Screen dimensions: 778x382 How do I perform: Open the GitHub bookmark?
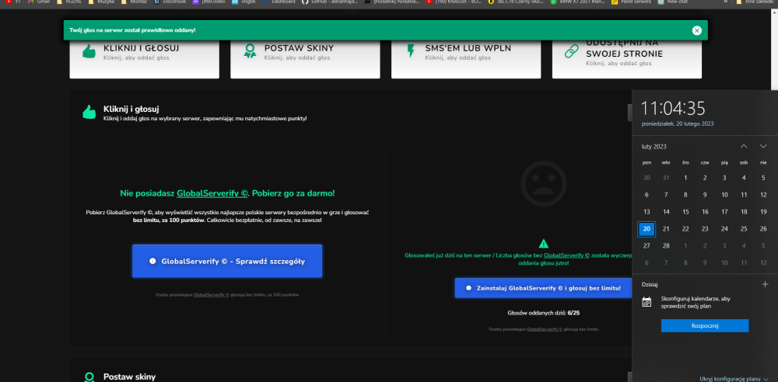point(329,2)
